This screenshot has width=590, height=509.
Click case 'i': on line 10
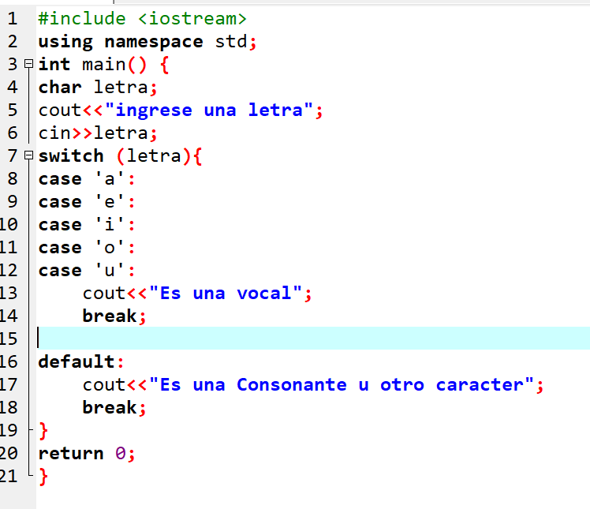pyautogui.click(x=87, y=225)
